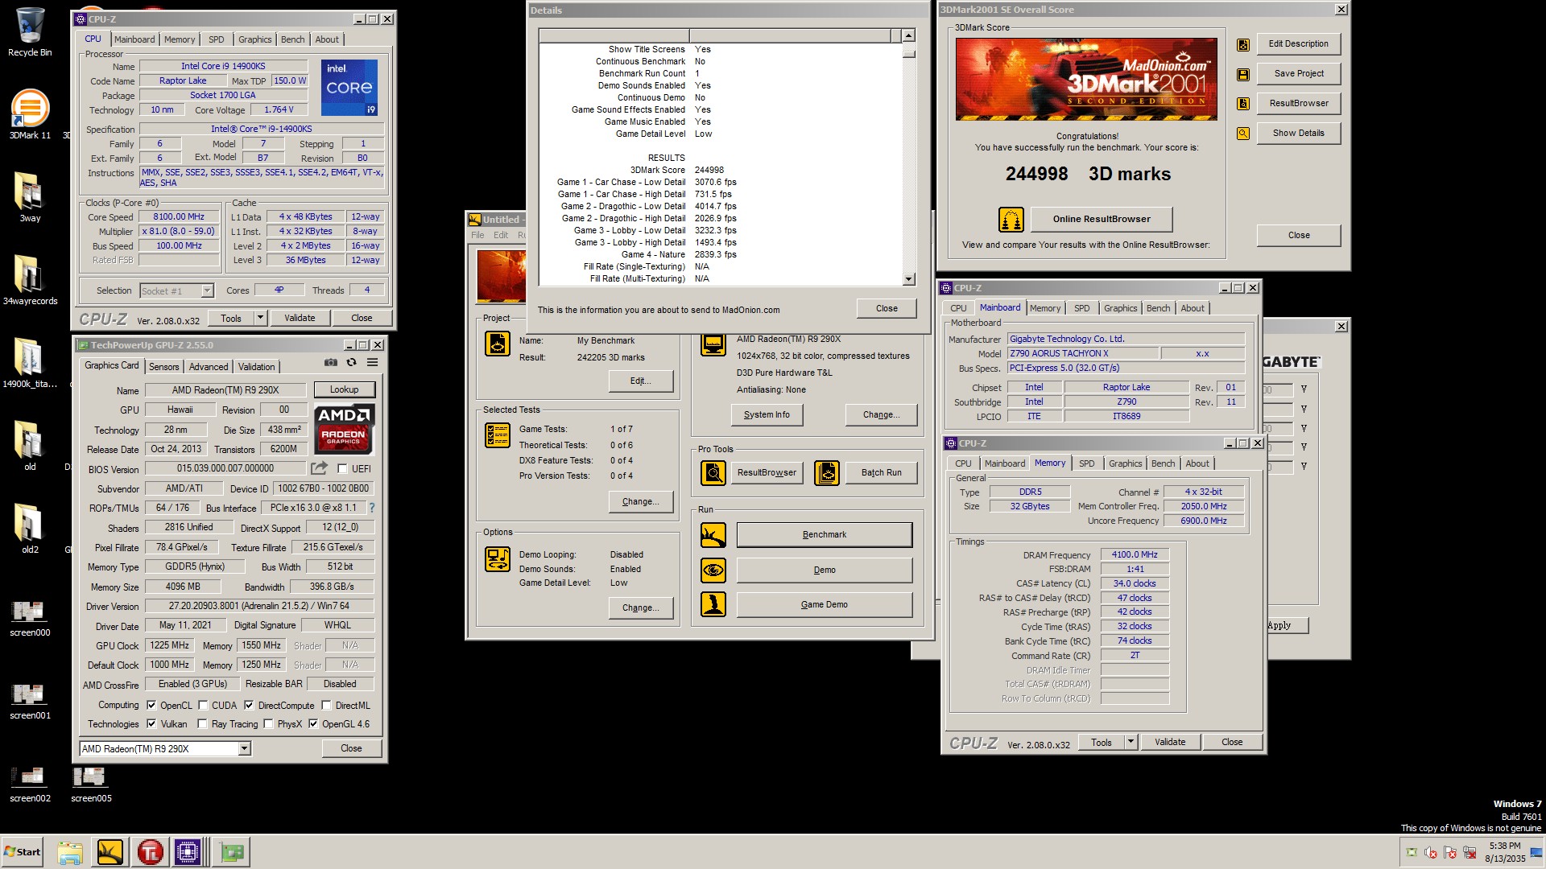Click the Online ResultBrowser yellow icon
The image size is (1546, 869).
pyautogui.click(x=1011, y=219)
